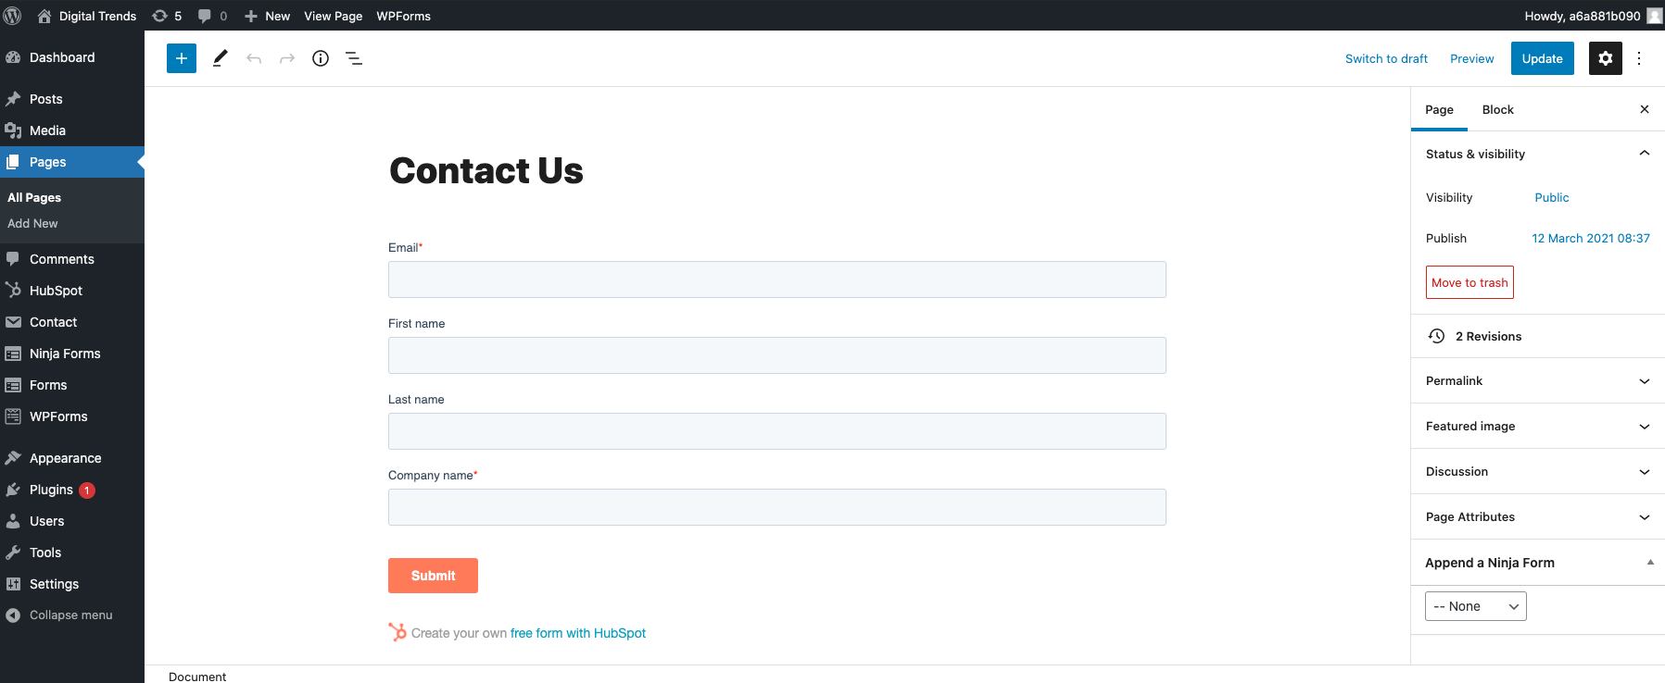The image size is (1665, 683).
Task: Select the pencil Tools icon
Action: tap(220, 58)
